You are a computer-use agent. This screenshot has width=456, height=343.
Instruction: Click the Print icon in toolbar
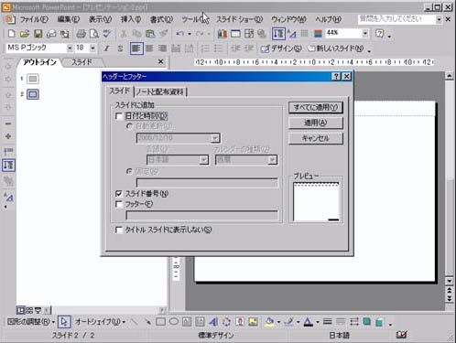81,34
